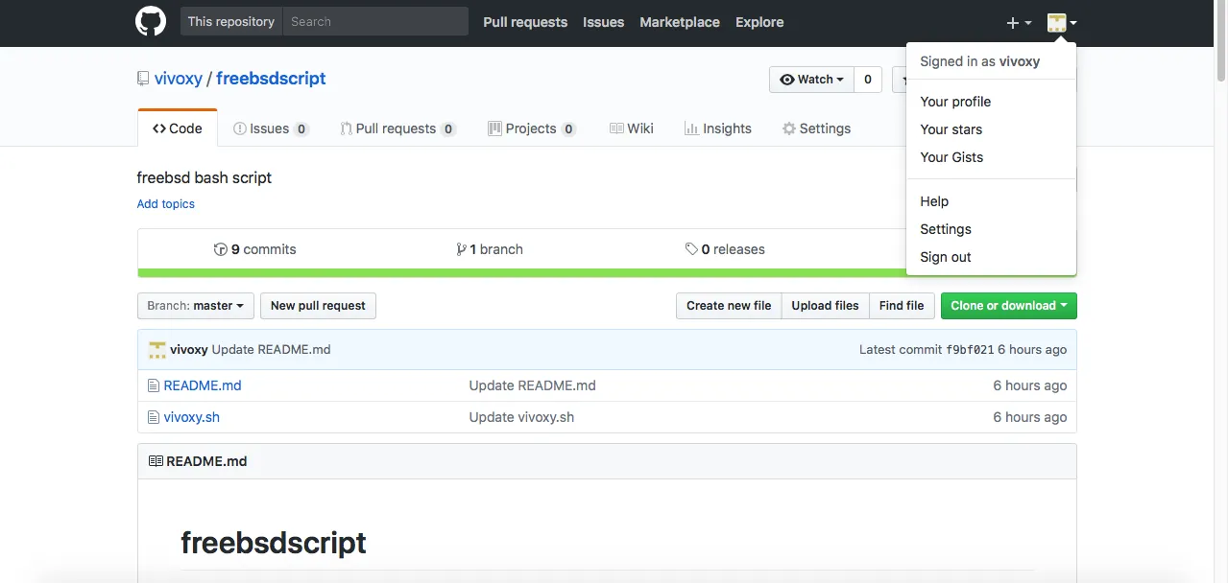This screenshot has height=583, width=1228.
Task: Open the freebsdscript repository link
Action: (x=271, y=79)
